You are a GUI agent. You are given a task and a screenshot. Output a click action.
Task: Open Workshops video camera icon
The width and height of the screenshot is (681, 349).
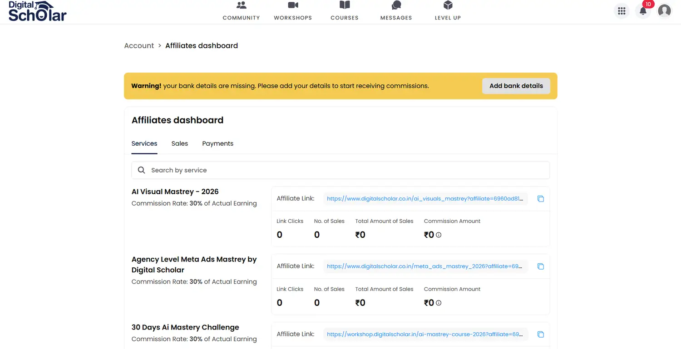click(x=293, y=5)
